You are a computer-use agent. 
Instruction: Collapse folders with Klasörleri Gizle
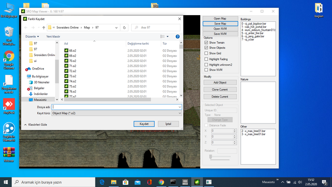(35, 125)
